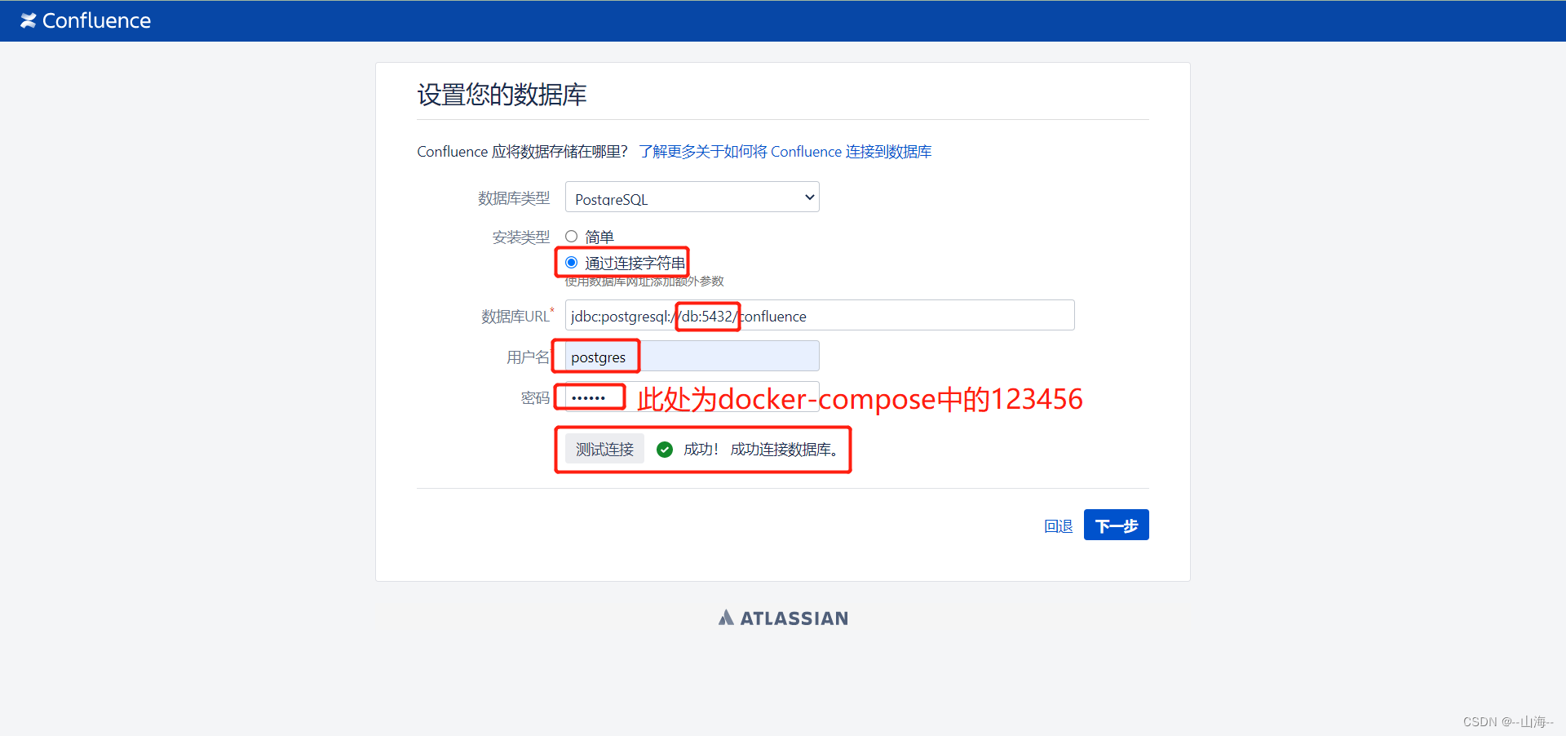Click the 测试连接 button

tap(604, 449)
